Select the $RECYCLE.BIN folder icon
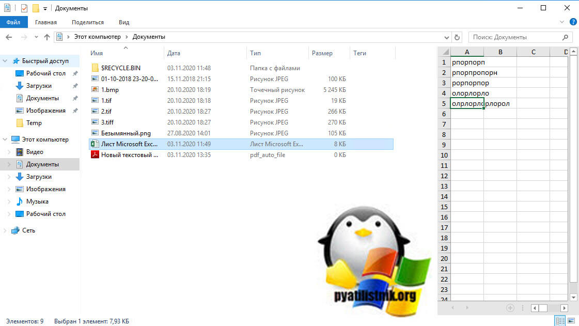Image resolution: width=579 pixels, height=326 pixels. tap(95, 68)
